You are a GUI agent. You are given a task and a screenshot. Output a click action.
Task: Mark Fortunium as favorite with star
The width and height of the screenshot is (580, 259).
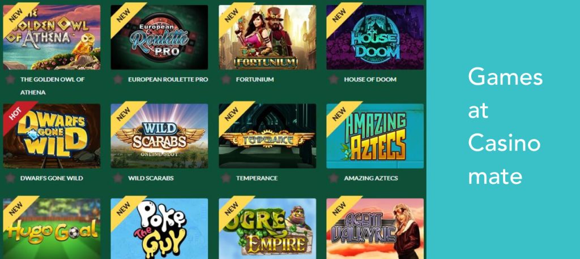pos(226,79)
